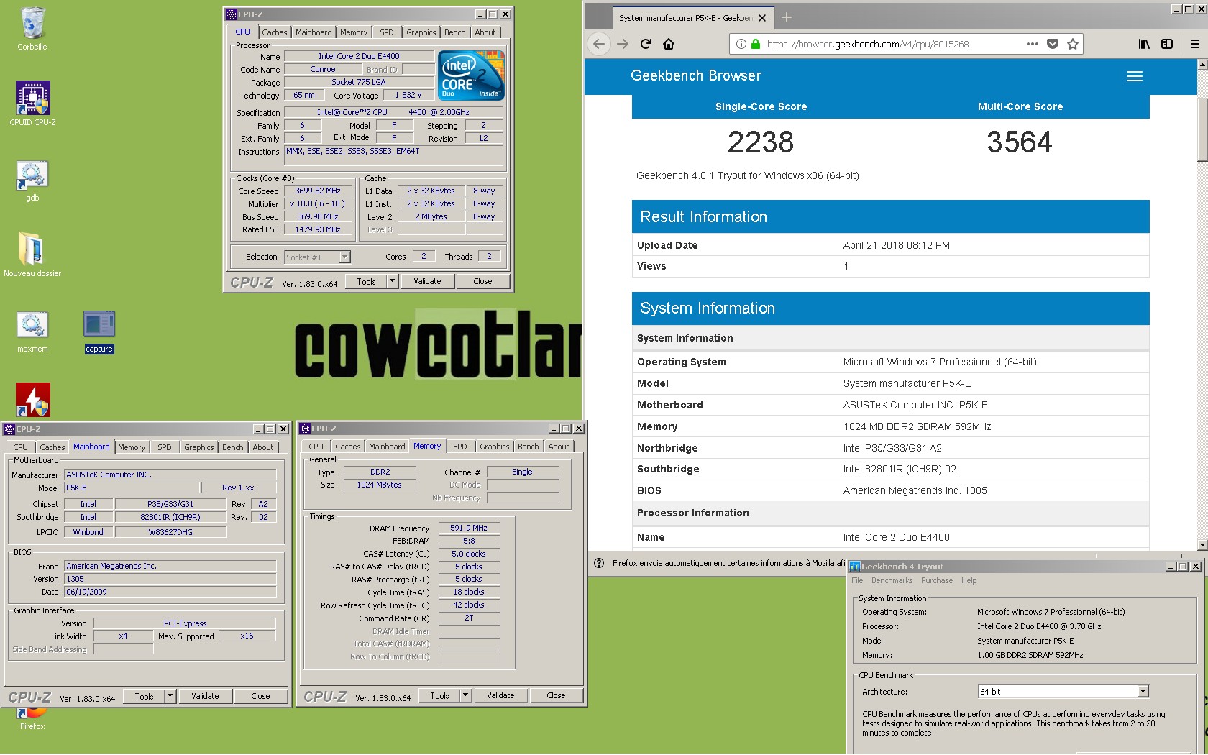
Task: Click the BIOS Date 06/19/2009 field
Action: coord(170,592)
